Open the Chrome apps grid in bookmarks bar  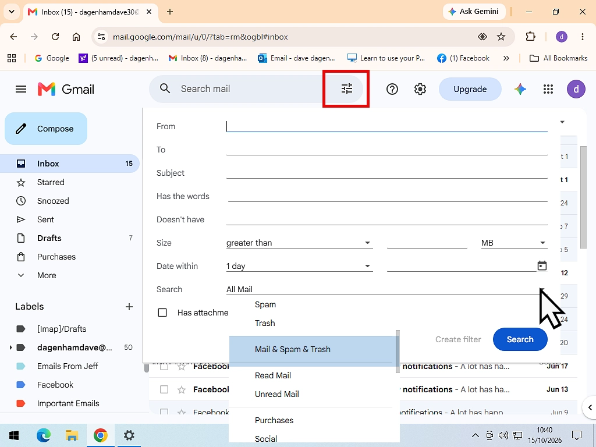(12, 58)
